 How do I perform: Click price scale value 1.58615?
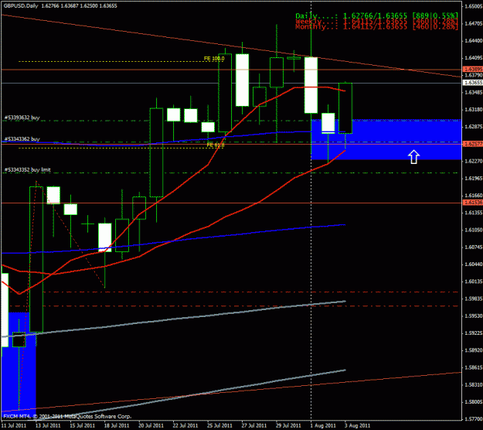click(473, 367)
